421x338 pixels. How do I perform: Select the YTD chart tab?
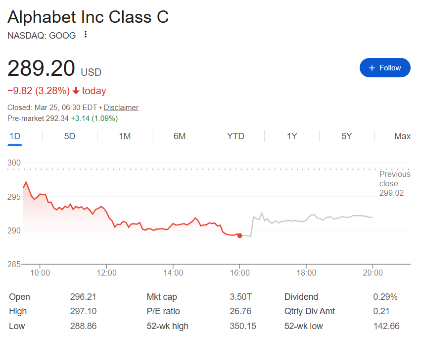[235, 136]
